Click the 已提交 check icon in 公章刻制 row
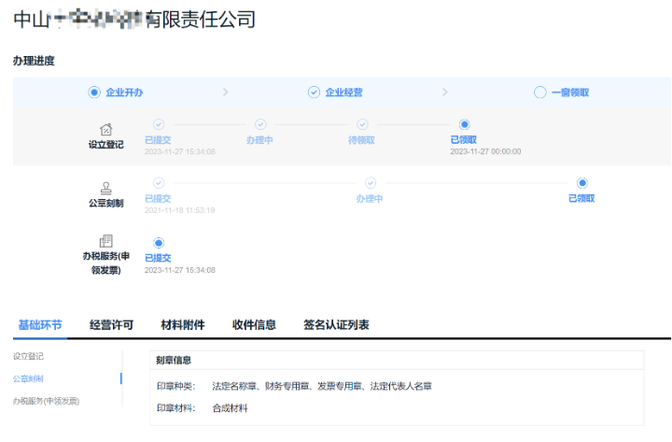Image resolution: width=672 pixels, height=442 pixels. click(x=159, y=183)
